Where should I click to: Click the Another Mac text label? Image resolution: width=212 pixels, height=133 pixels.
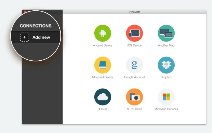point(166,45)
